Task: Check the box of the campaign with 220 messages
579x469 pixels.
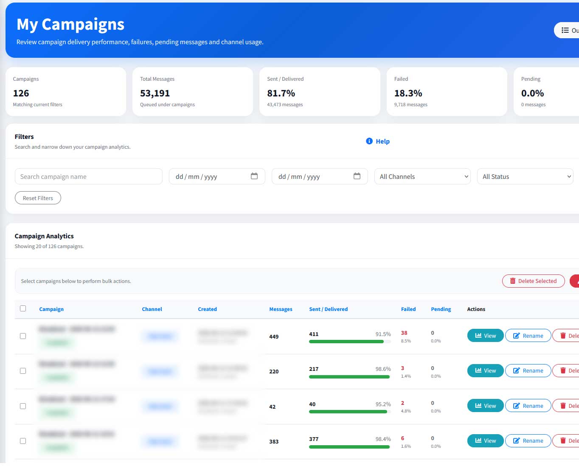Action: (x=23, y=371)
